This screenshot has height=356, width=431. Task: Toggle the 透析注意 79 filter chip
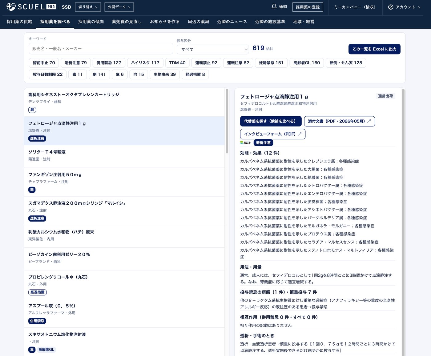tap(76, 63)
